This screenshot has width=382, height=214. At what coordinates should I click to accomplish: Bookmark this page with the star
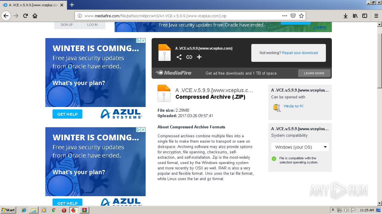click(x=301, y=16)
